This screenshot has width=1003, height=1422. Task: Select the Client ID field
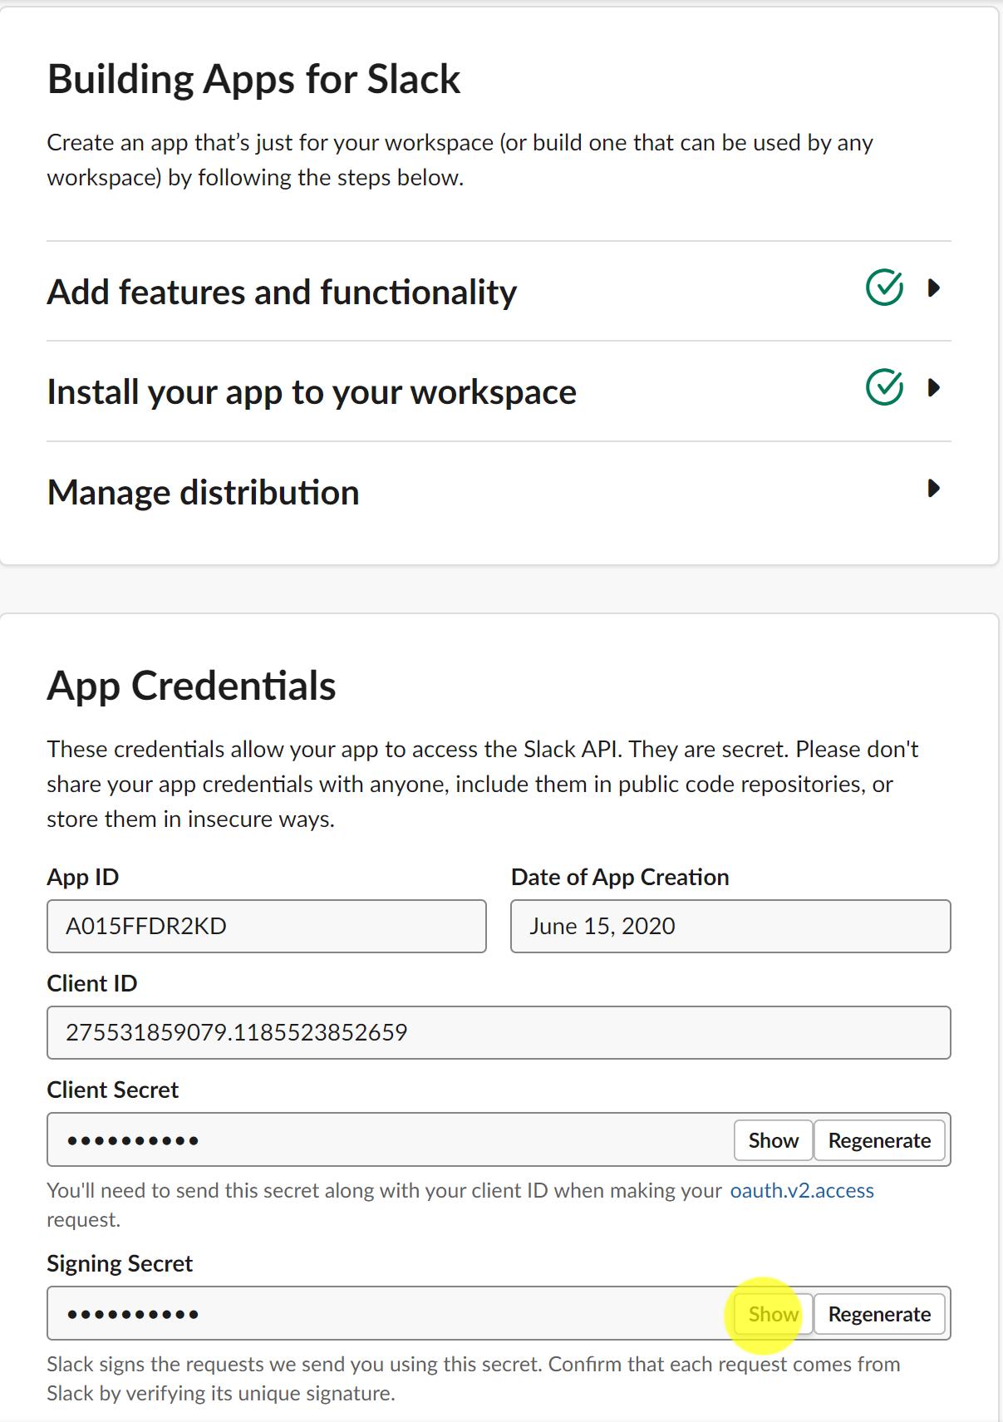pyautogui.click(x=499, y=1032)
